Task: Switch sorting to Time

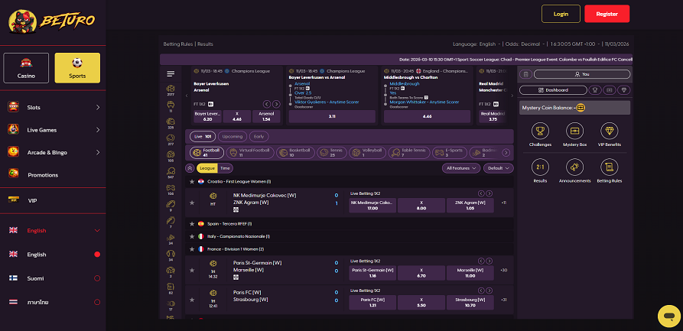Action: coord(225,168)
